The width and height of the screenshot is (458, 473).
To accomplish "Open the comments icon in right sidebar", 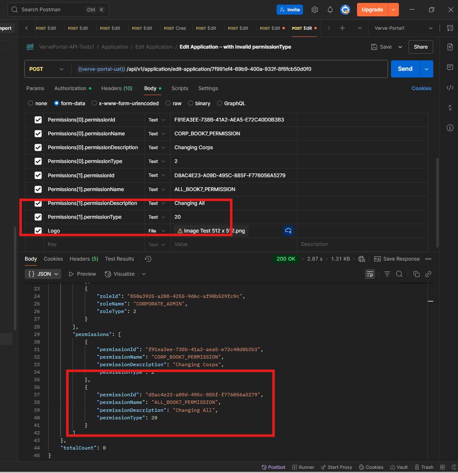I will [x=450, y=67].
